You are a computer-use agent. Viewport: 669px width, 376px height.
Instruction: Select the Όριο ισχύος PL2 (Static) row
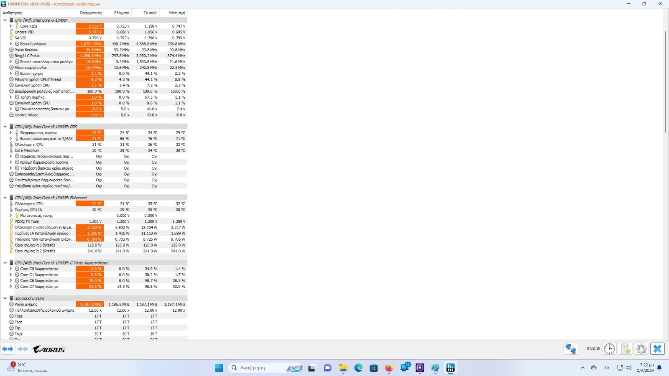94,251
